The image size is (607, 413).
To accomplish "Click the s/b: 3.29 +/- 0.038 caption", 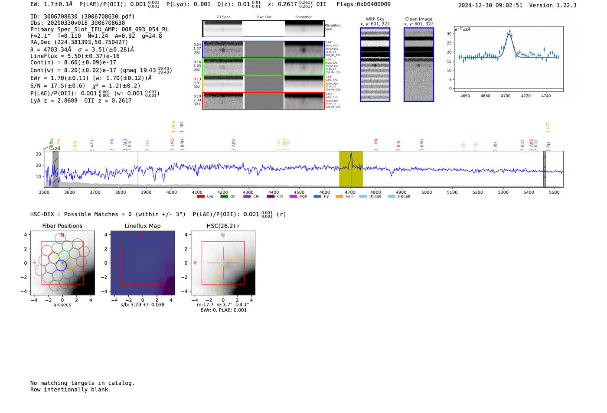I will click(x=143, y=305).
